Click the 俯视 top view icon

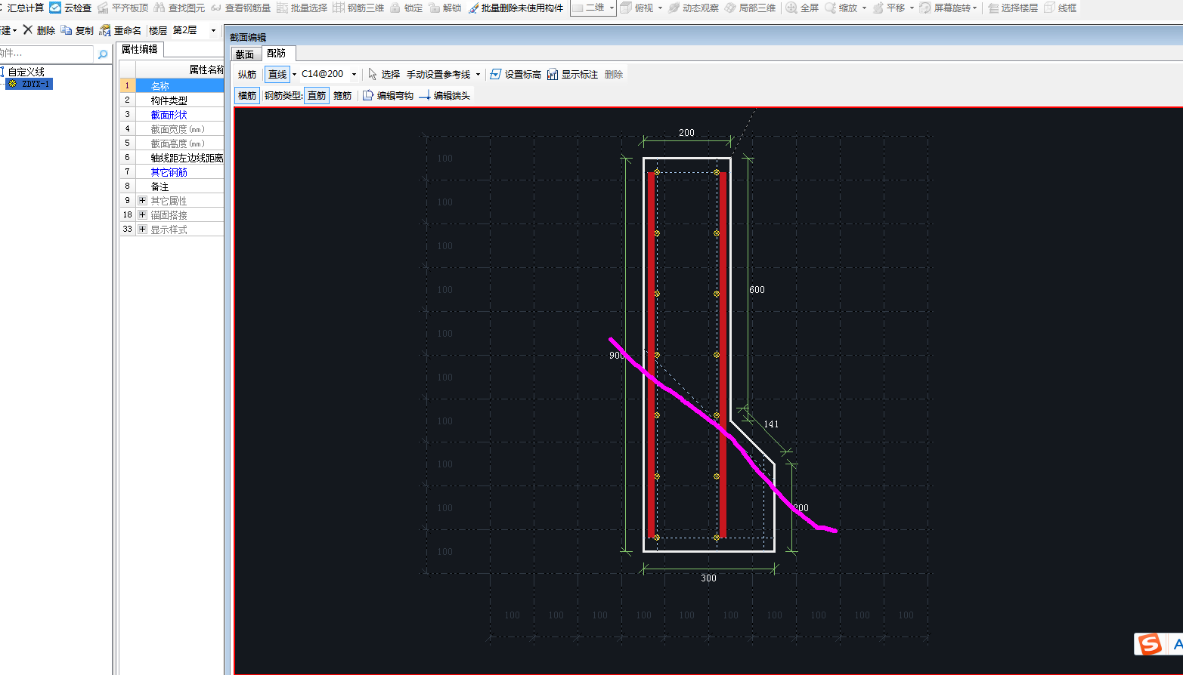coord(627,8)
